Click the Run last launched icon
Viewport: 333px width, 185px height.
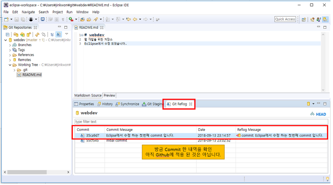click(71, 19)
